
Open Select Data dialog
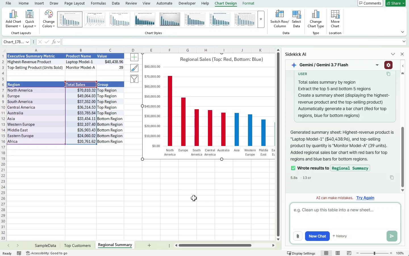tap(296, 19)
